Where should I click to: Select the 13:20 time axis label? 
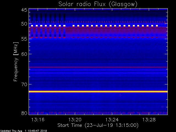(75, 120)
